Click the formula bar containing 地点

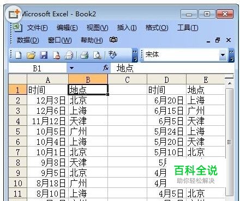(172, 68)
